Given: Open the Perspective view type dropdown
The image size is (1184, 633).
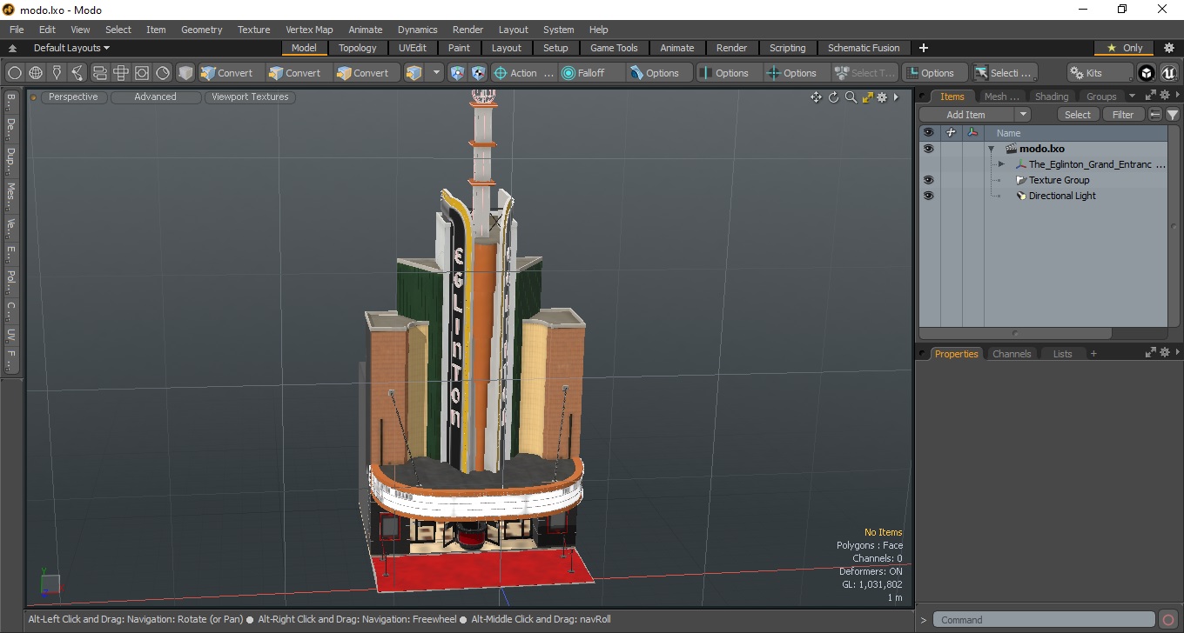Looking at the screenshot, I should click(x=73, y=97).
